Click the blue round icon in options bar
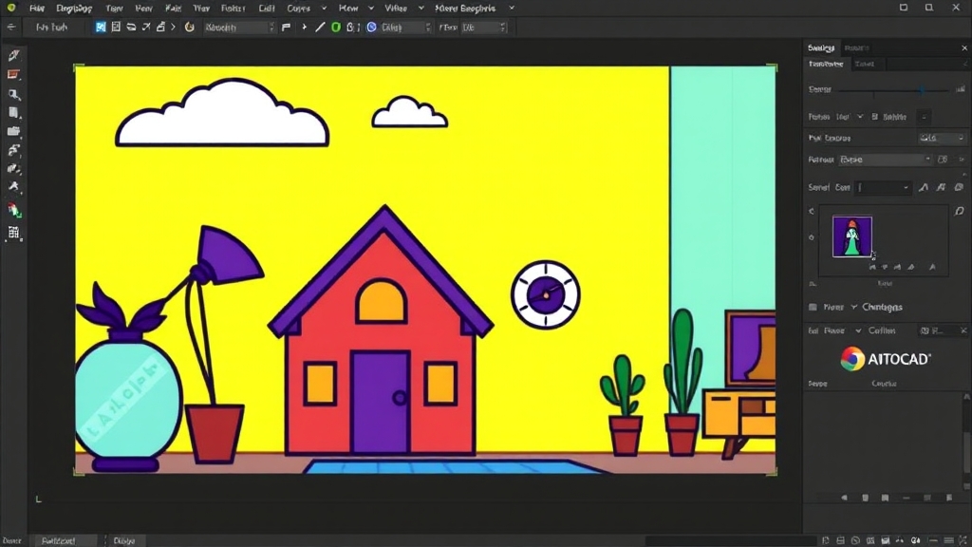The image size is (972, 547). point(371,28)
